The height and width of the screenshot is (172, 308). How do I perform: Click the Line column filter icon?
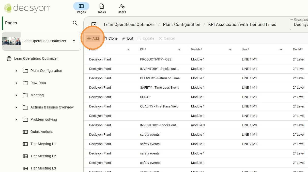click(x=281, y=50)
